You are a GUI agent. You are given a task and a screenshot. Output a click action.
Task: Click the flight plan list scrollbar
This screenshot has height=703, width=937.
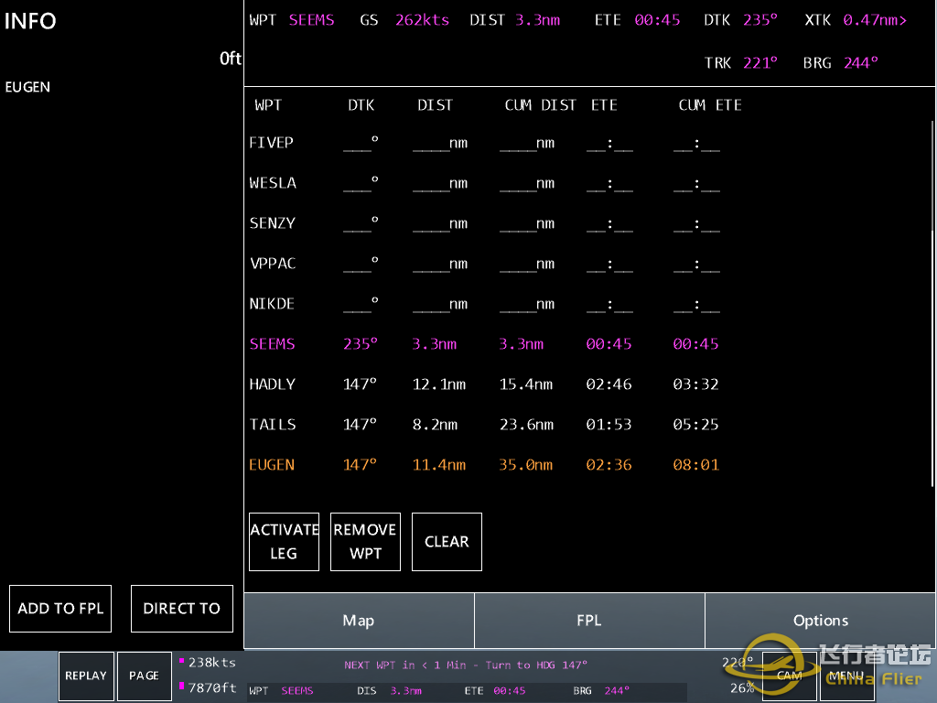(x=932, y=305)
